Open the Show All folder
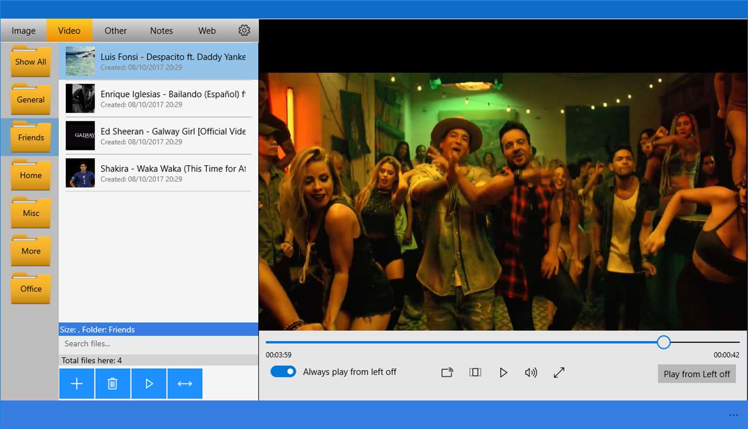Screen dimensions: 748x429 [31, 62]
